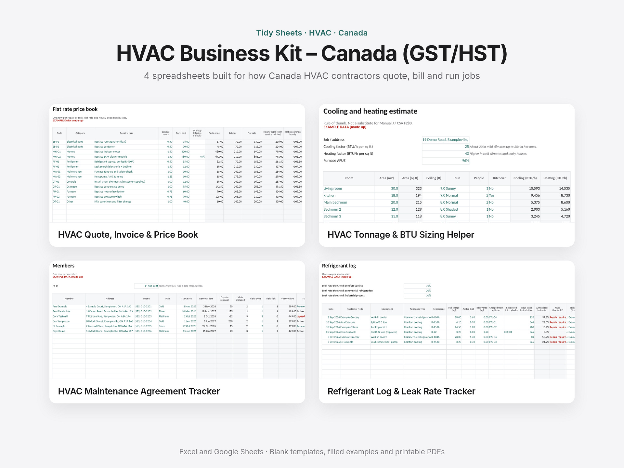Click the 'Rule of thumb. Not a substitute' note
The height and width of the screenshot is (468, 624).
[x=368, y=123]
